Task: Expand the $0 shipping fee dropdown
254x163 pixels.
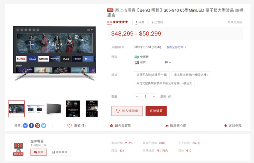Action: [168, 62]
